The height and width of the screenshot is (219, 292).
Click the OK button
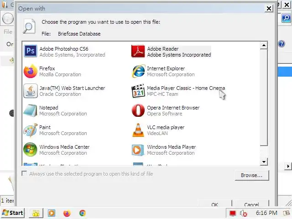pyautogui.click(x=215, y=203)
